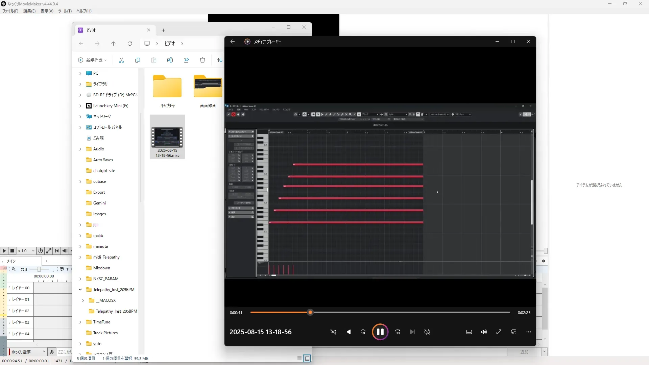Enter fullscreen mode in Media Player
This screenshot has height=365, width=649.
click(x=499, y=332)
